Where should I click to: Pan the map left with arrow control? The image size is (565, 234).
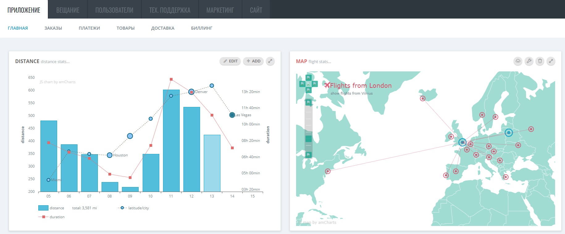302,84
